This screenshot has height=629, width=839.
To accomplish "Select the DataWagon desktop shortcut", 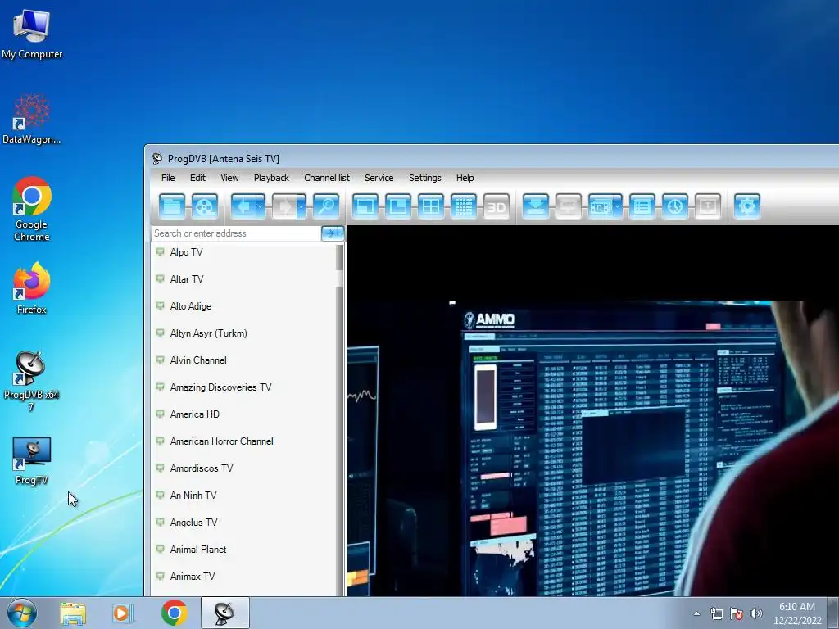I will [32, 119].
